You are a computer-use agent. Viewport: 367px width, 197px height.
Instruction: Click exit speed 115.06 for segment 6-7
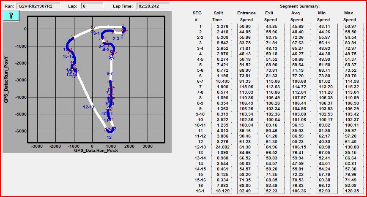coord(273,81)
